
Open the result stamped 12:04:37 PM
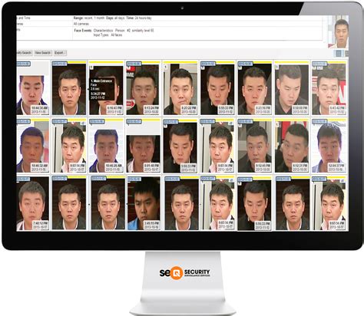click(x=329, y=146)
